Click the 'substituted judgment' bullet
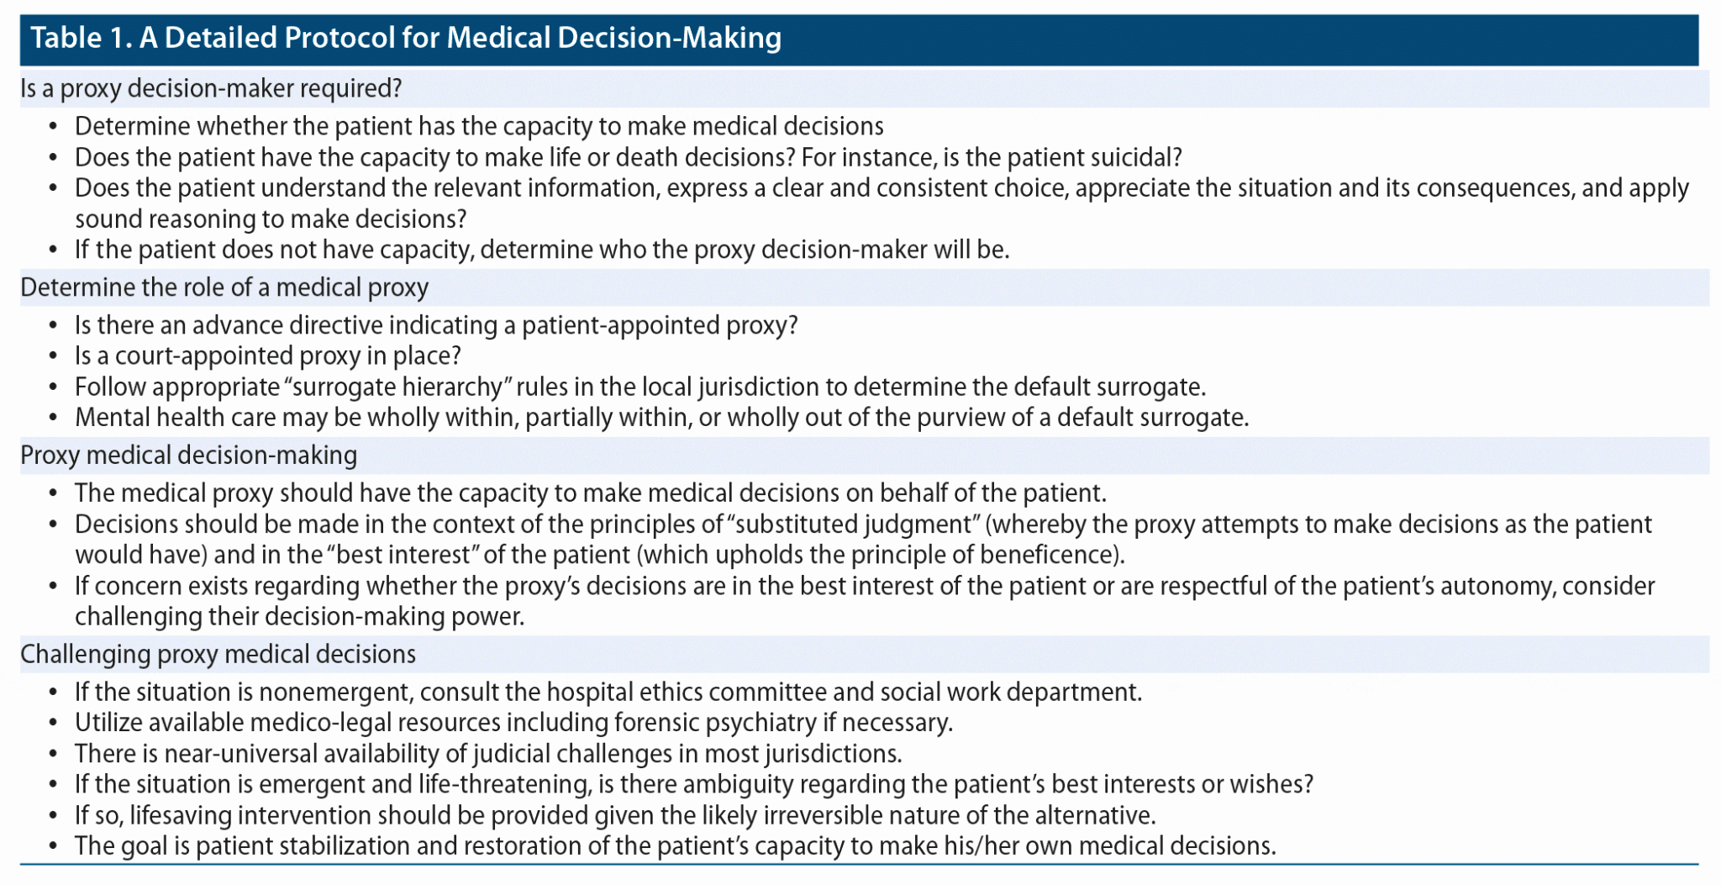 862,524
